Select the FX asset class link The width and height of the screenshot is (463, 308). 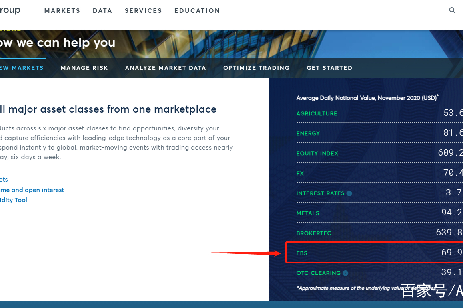300,173
